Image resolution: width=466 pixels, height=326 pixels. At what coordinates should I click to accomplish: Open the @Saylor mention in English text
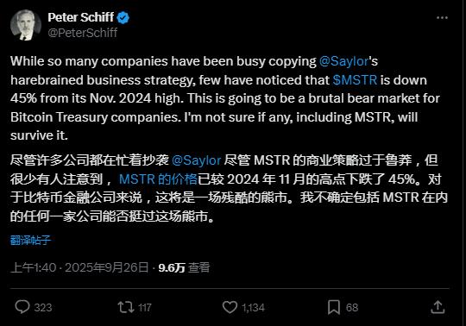[x=343, y=61]
